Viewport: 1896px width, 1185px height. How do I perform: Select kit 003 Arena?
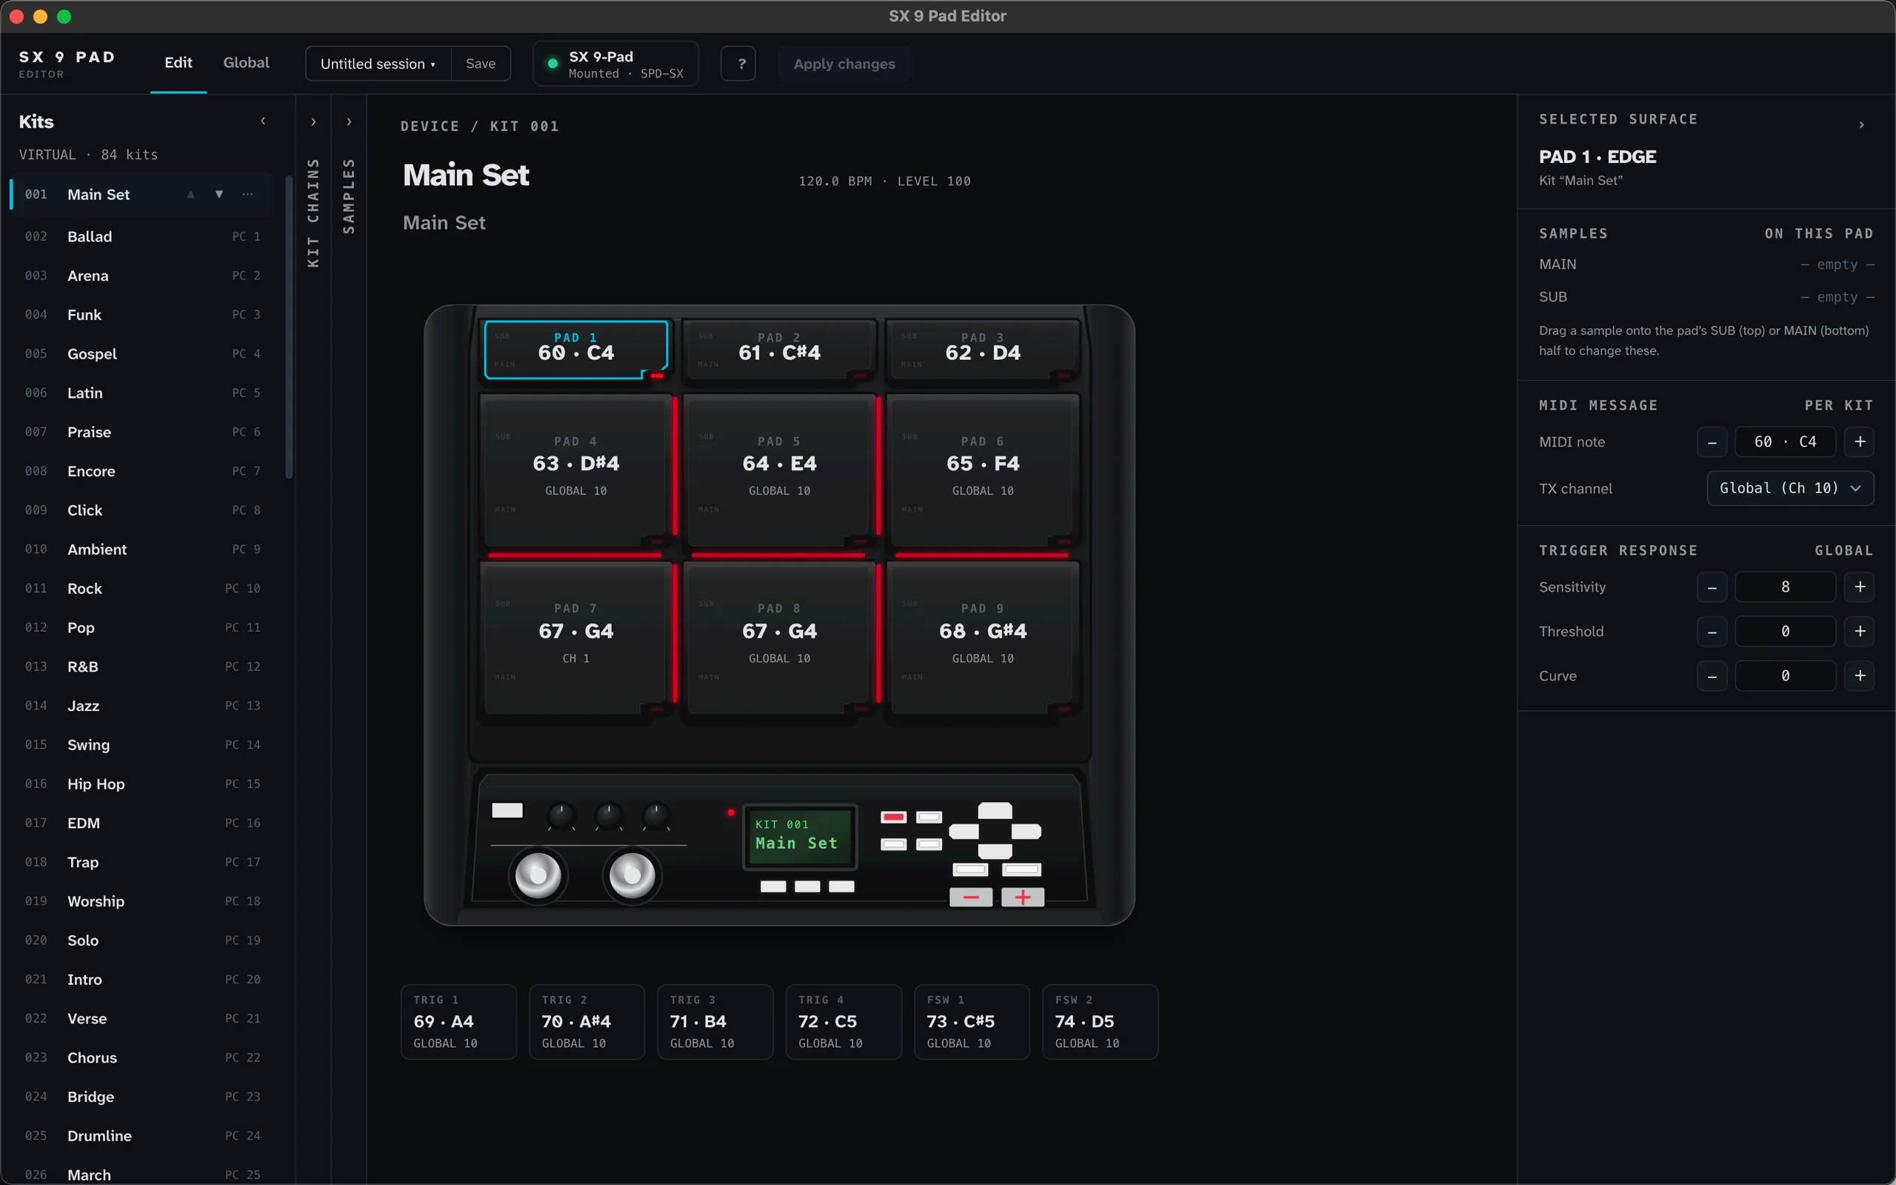click(x=141, y=276)
